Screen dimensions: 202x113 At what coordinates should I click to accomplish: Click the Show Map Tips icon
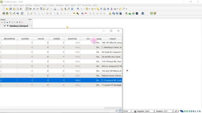click(120, 9)
